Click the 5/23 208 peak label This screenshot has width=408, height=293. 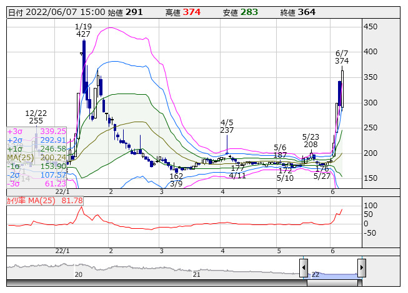click(311, 140)
